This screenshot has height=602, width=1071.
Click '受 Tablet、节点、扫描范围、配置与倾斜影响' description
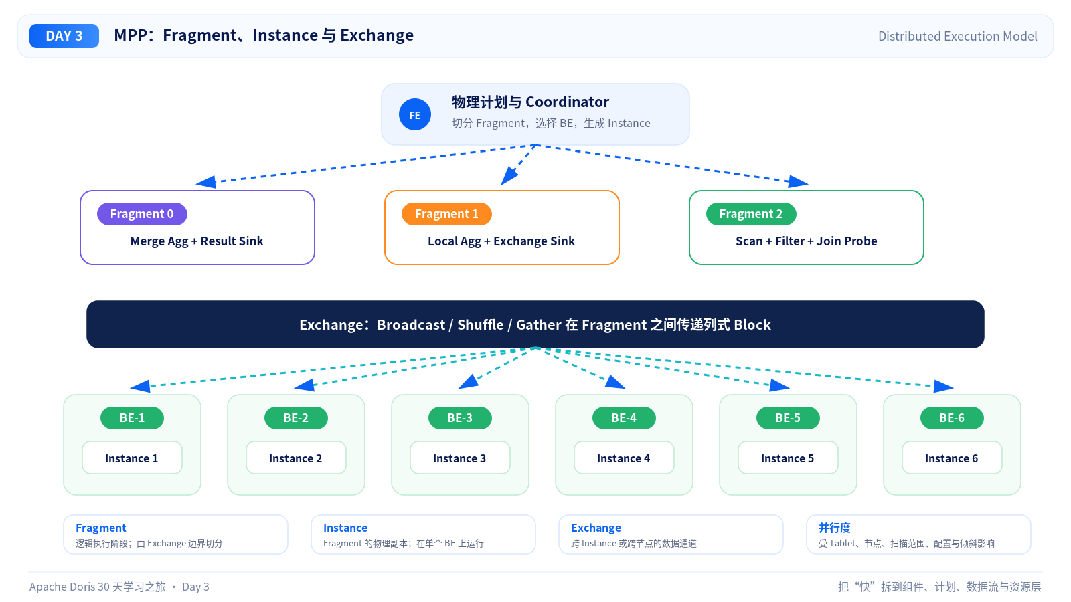pos(906,544)
